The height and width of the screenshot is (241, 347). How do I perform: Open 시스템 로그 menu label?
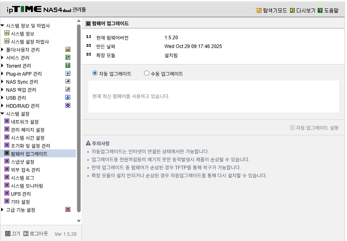coord(22,178)
